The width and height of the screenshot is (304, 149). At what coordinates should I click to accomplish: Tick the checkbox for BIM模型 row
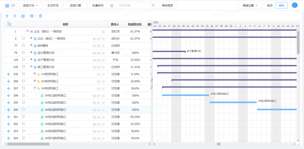tap(23, 45)
